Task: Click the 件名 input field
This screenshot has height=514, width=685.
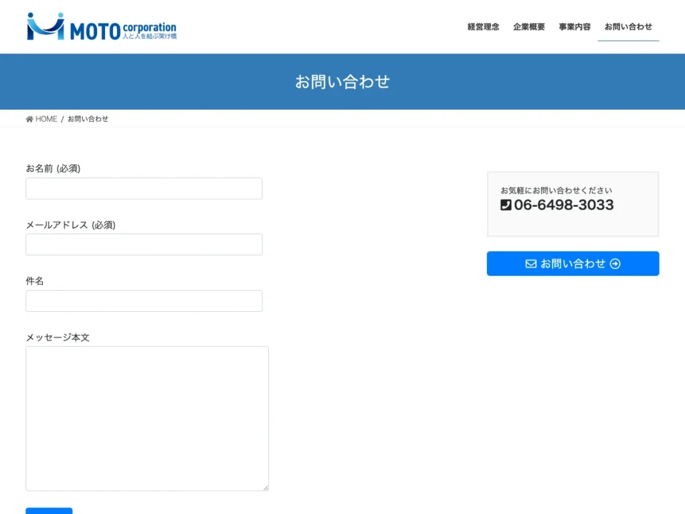Action: pos(144,301)
